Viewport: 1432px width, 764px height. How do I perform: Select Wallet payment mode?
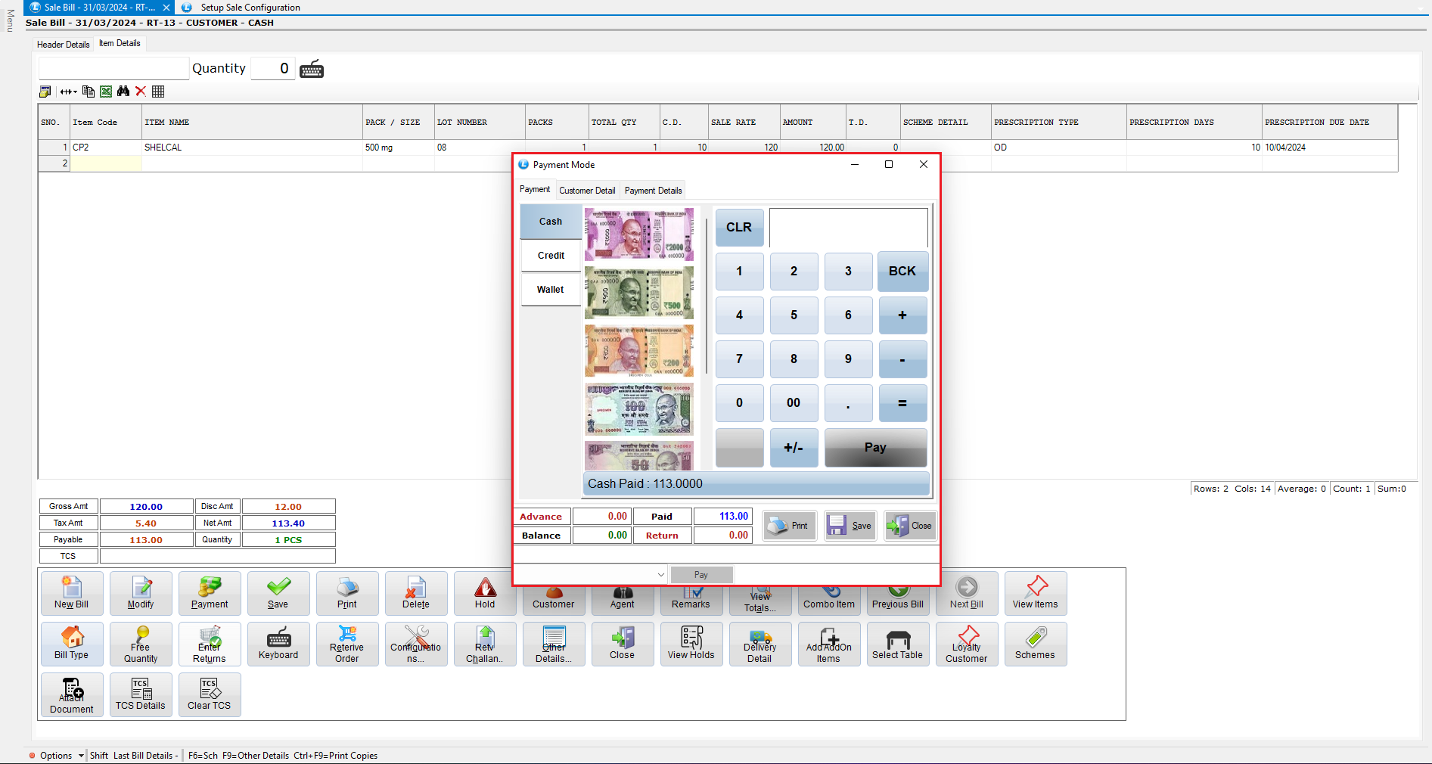pos(551,290)
